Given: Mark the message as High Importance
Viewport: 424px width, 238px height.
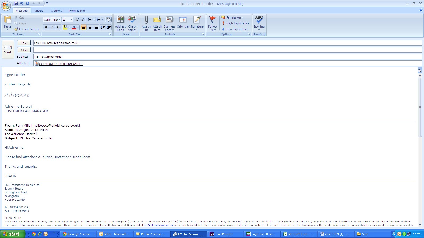Looking at the screenshot, I should [x=236, y=23].
